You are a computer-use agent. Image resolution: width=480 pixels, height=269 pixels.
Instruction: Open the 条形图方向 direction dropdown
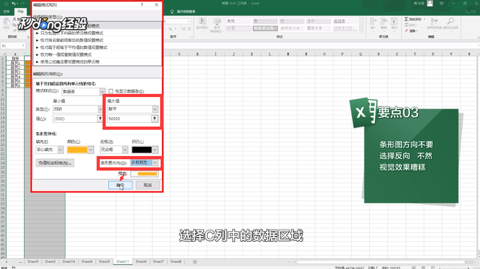coord(144,162)
